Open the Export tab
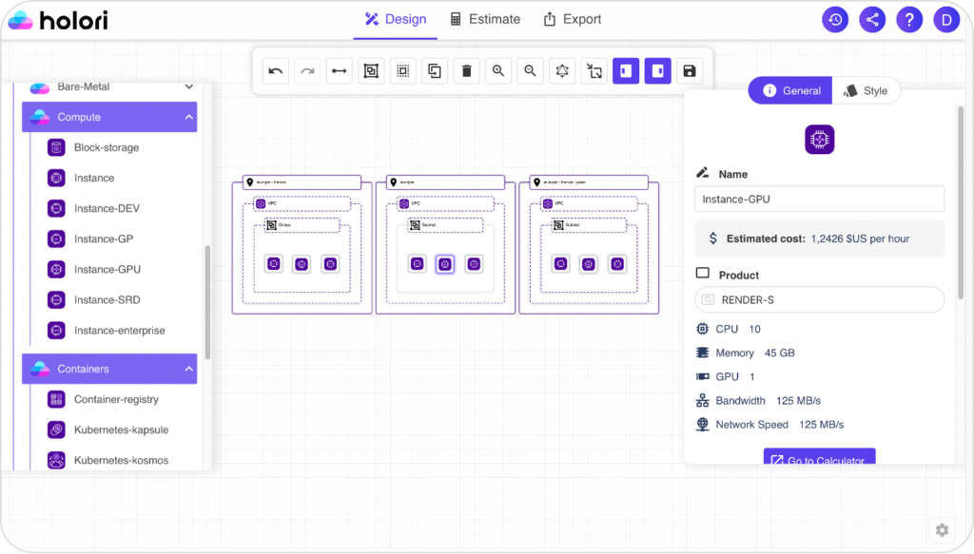 [572, 19]
